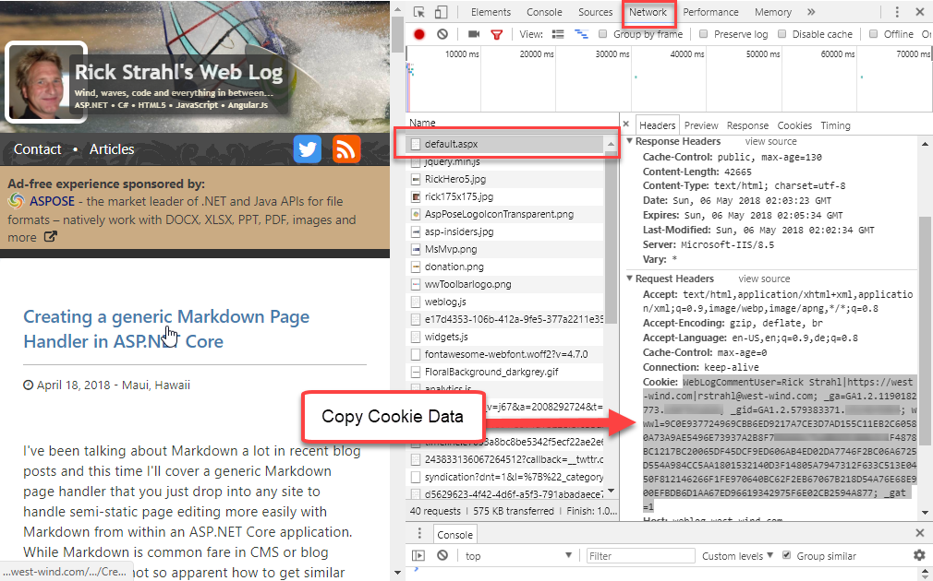Stop recording network log with red button
The height and width of the screenshot is (581, 933).
tap(418, 34)
